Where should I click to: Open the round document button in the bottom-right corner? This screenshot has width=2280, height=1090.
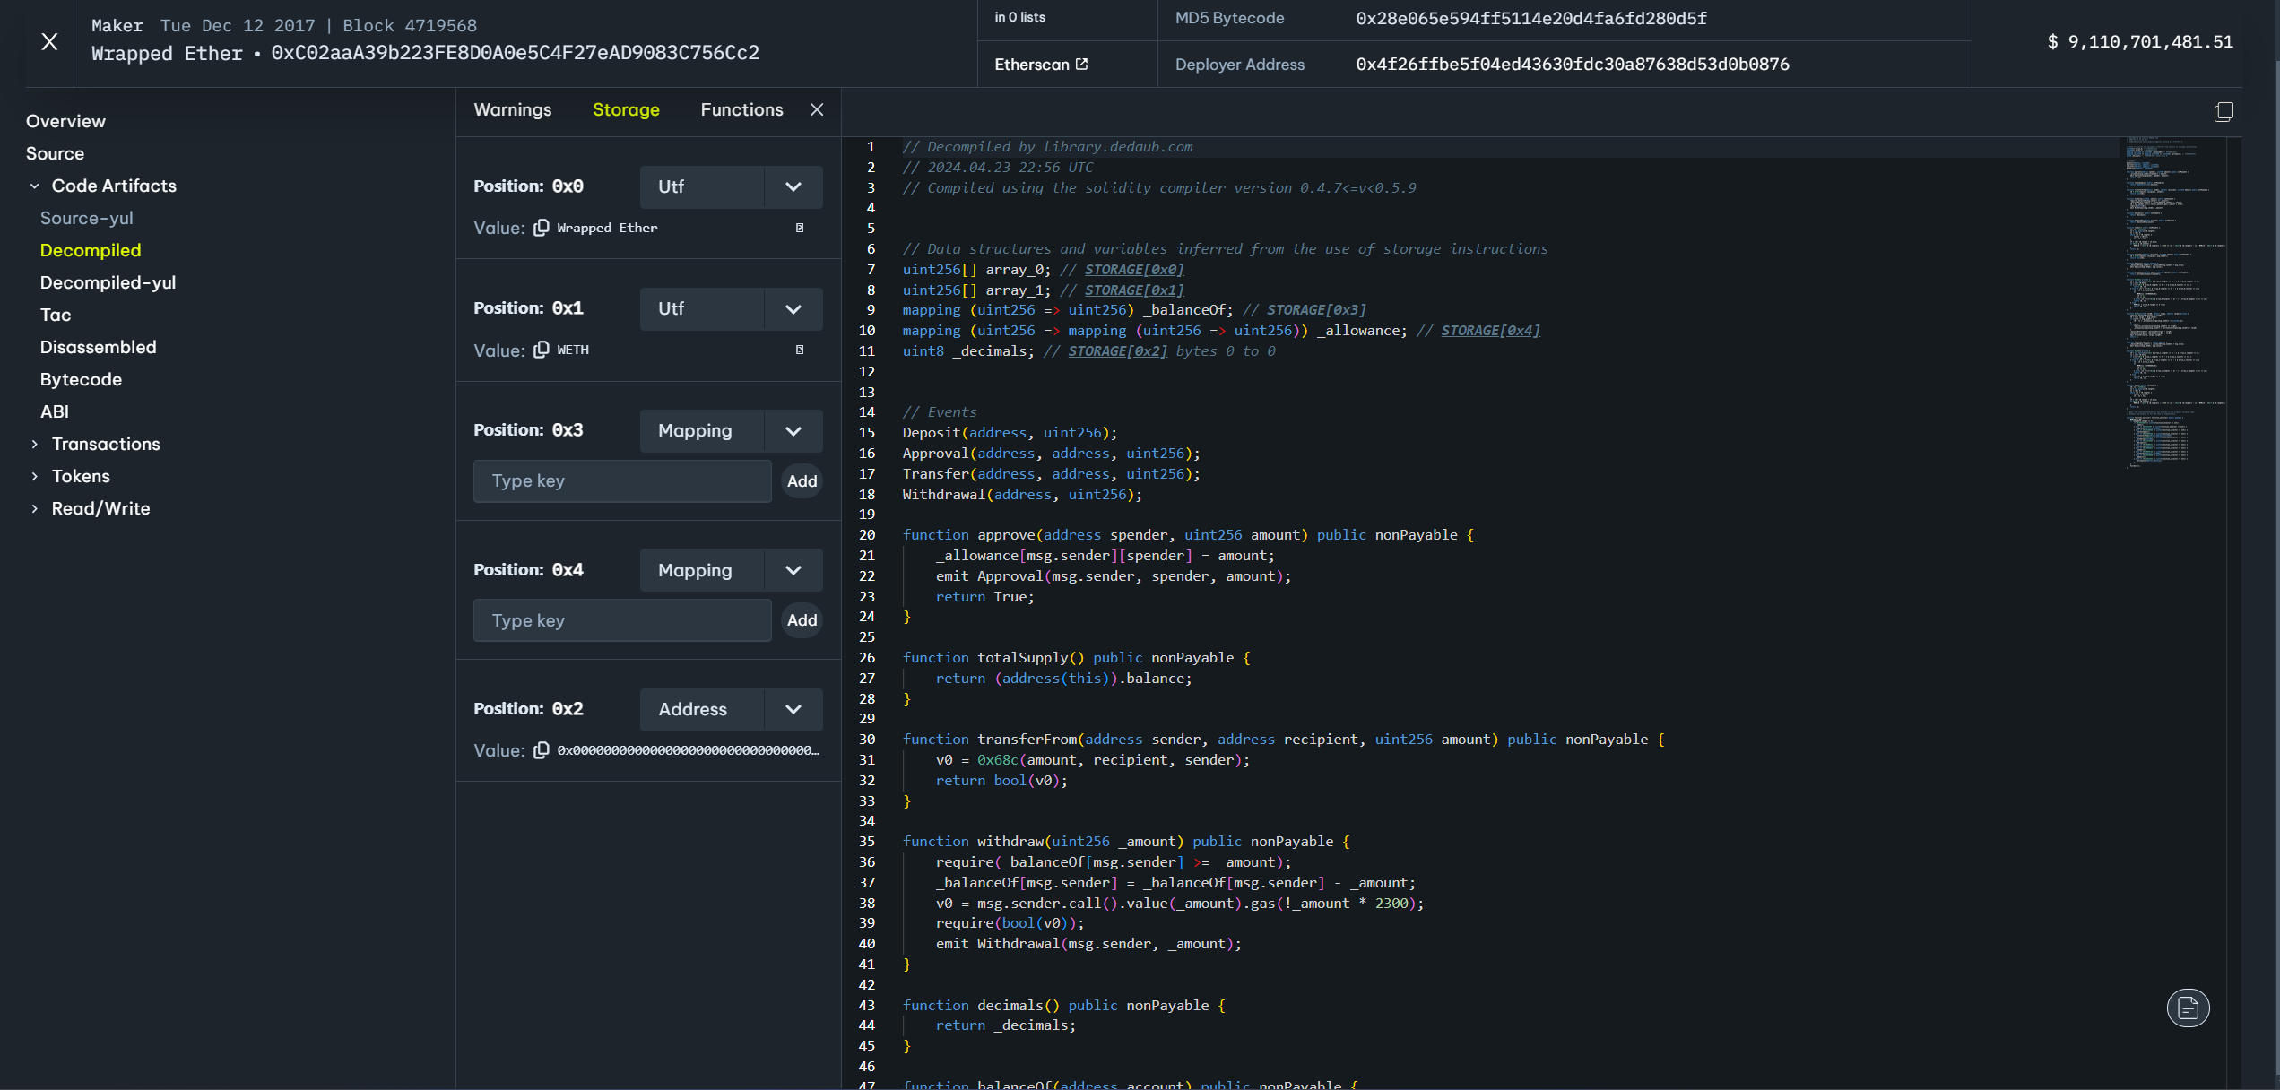click(2188, 1008)
